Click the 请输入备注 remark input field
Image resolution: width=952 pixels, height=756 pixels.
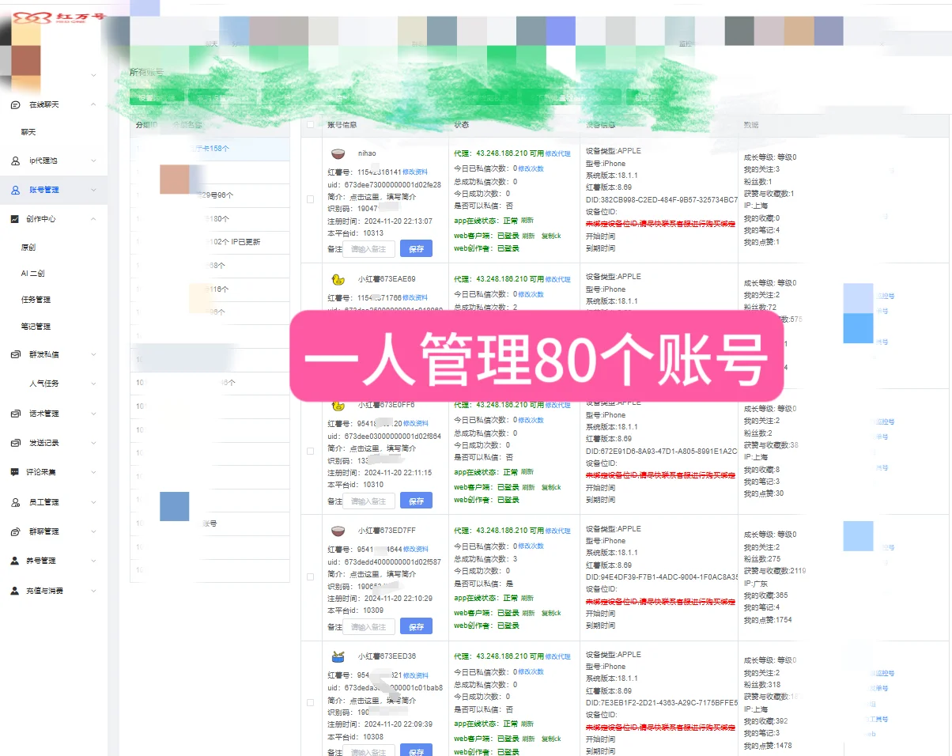pyautogui.click(x=368, y=248)
